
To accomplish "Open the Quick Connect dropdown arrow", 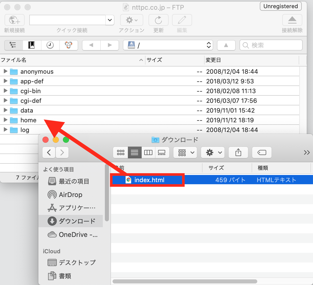I will (x=110, y=20).
